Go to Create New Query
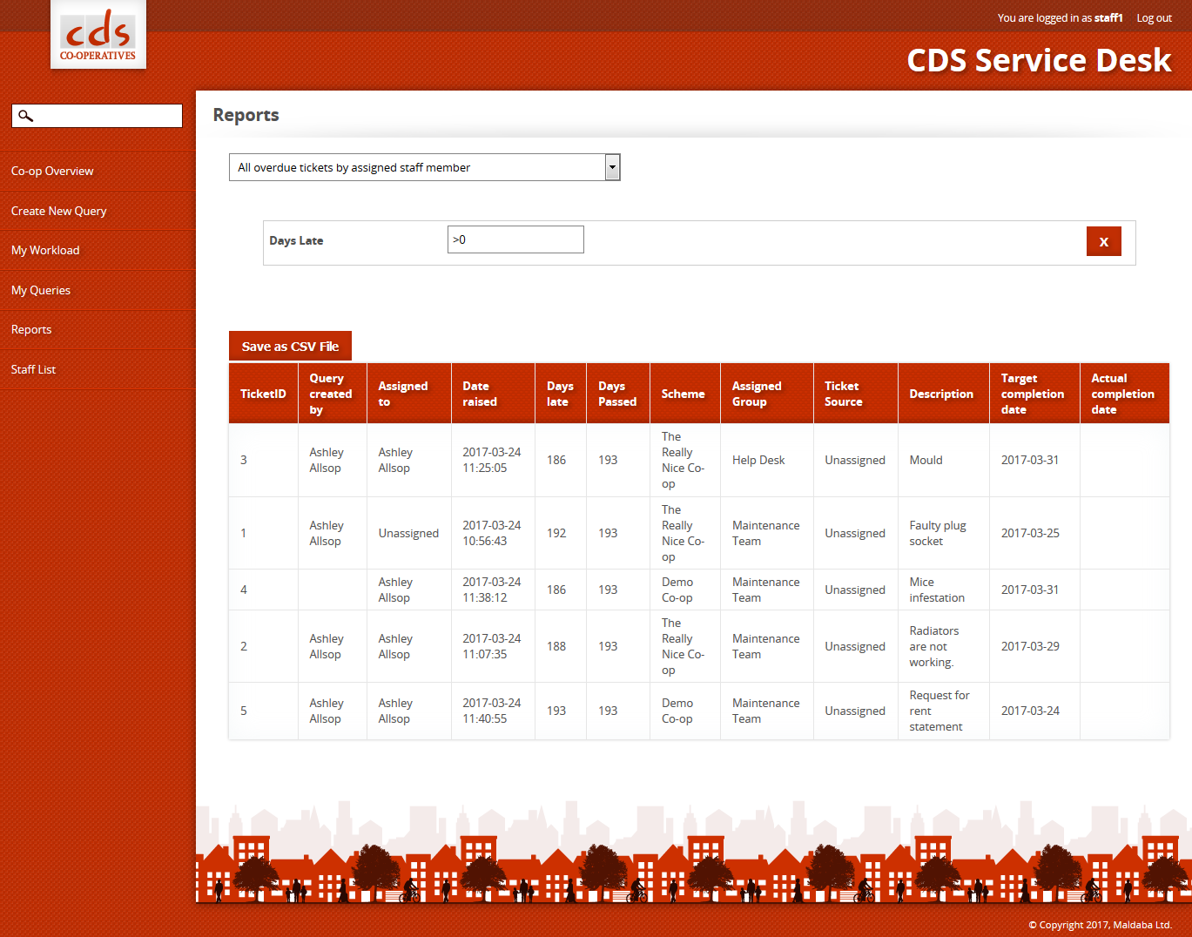This screenshot has width=1192, height=937. pos(58,211)
